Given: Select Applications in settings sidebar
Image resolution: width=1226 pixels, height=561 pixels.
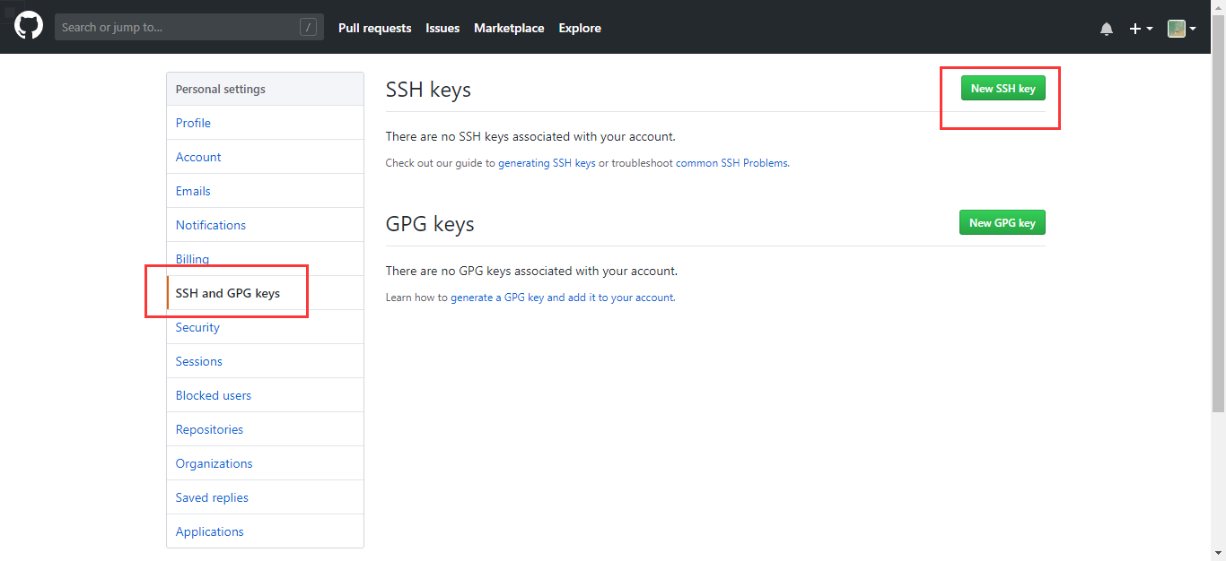Looking at the screenshot, I should click(x=265, y=531).
